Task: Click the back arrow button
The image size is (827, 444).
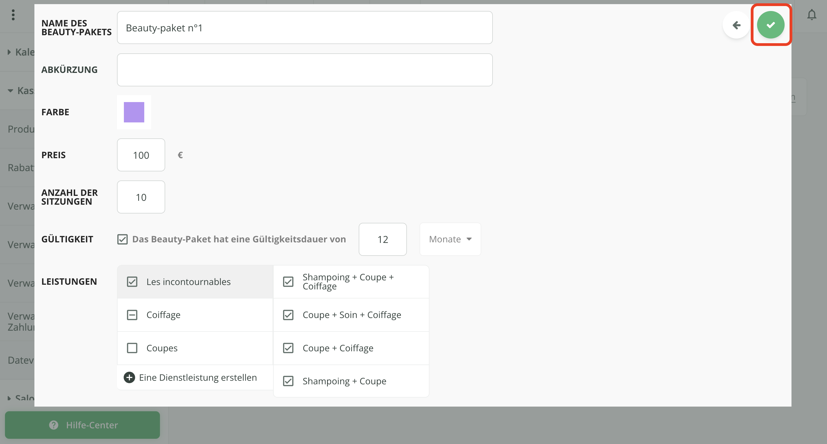Action: click(736, 25)
